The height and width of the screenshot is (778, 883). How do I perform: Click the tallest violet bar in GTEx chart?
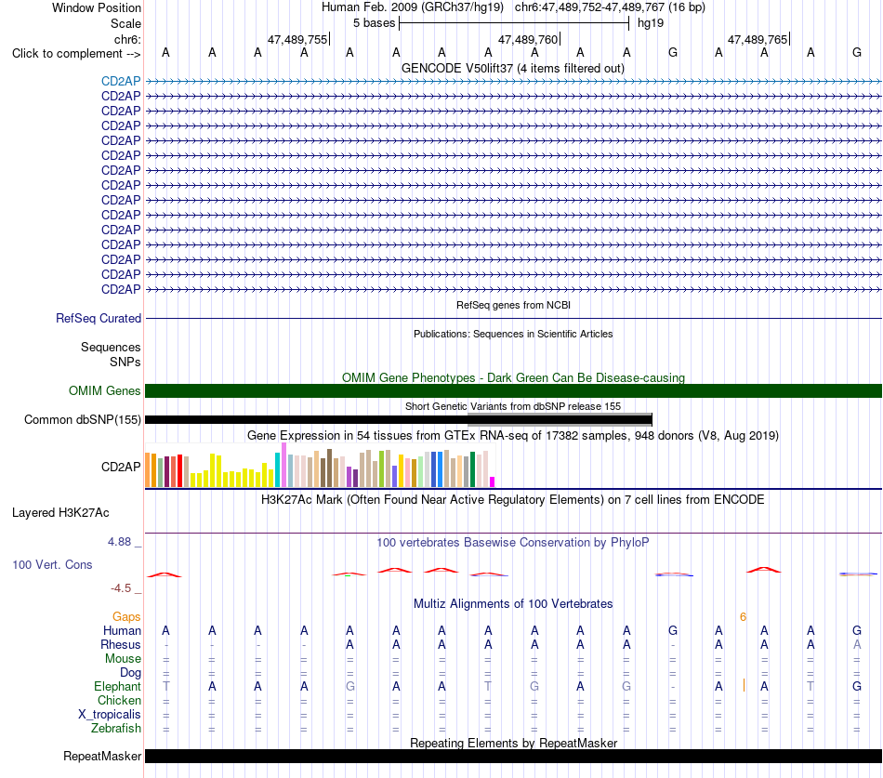[283, 465]
